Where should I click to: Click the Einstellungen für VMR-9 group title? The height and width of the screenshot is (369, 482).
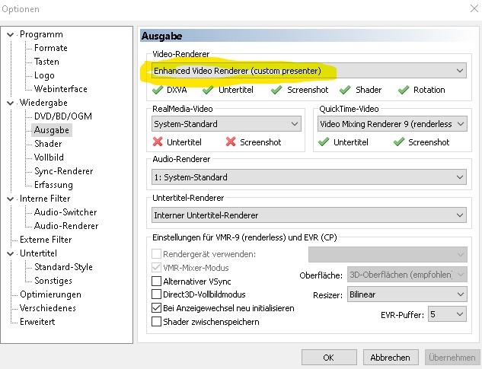pos(244,237)
